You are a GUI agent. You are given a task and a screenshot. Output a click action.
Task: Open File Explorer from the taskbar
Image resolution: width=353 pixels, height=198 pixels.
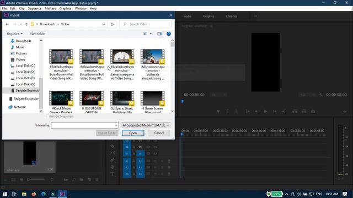click(x=24, y=194)
